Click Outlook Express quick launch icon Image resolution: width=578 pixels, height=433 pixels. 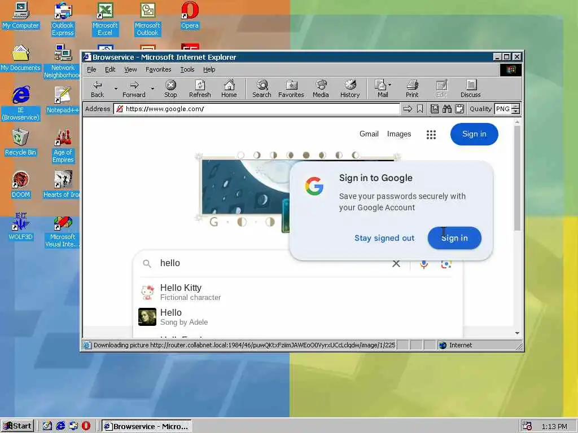(x=73, y=426)
